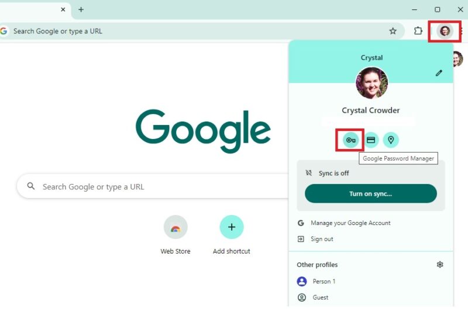Click the Crystal Crowder profile photo
Screen dimensions: 468x322
coord(371,83)
